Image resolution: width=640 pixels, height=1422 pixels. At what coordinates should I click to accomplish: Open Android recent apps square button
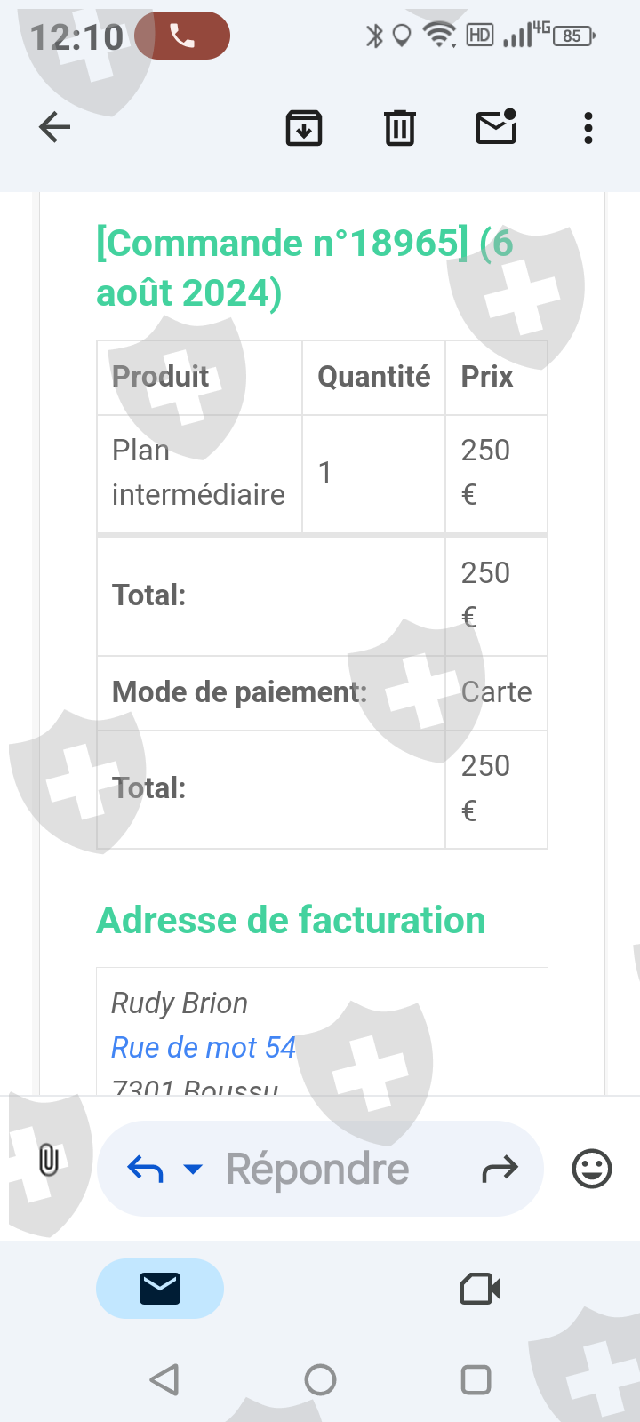point(476,1379)
